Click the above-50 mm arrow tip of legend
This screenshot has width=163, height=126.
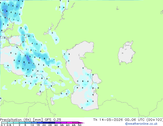[x=81, y=123]
